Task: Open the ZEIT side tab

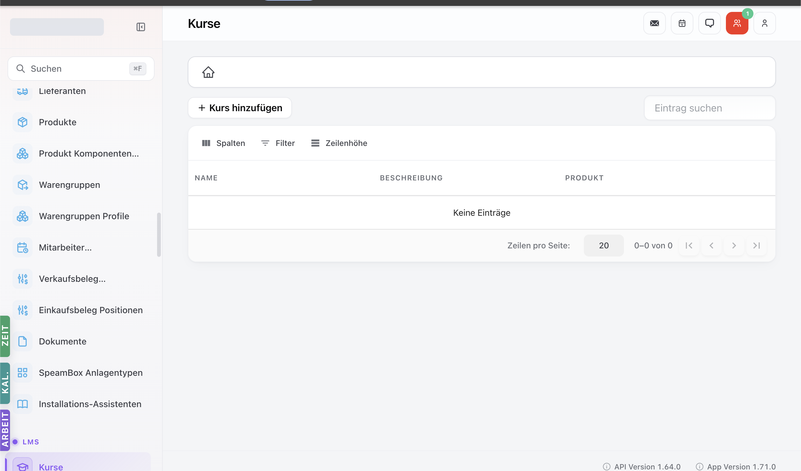Action: click(5, 336)
